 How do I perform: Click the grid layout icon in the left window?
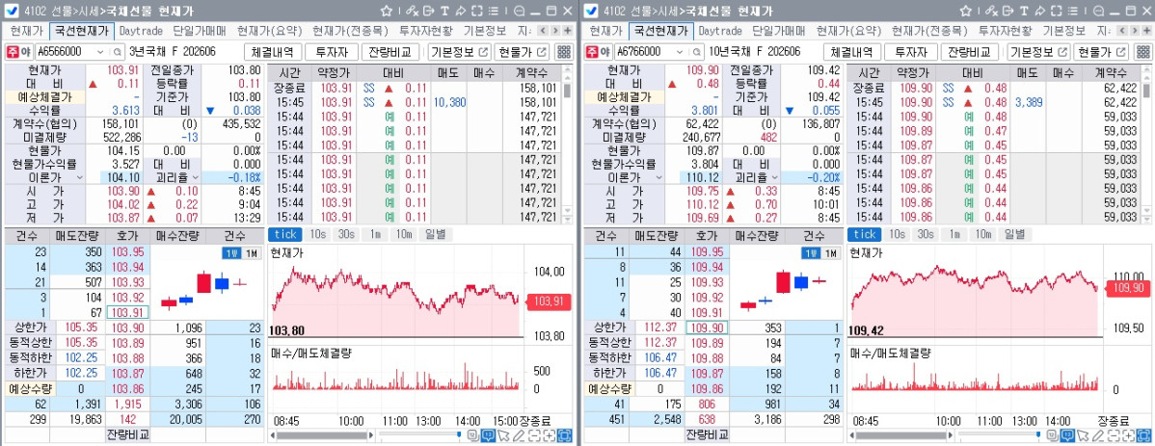coord(564,52)
